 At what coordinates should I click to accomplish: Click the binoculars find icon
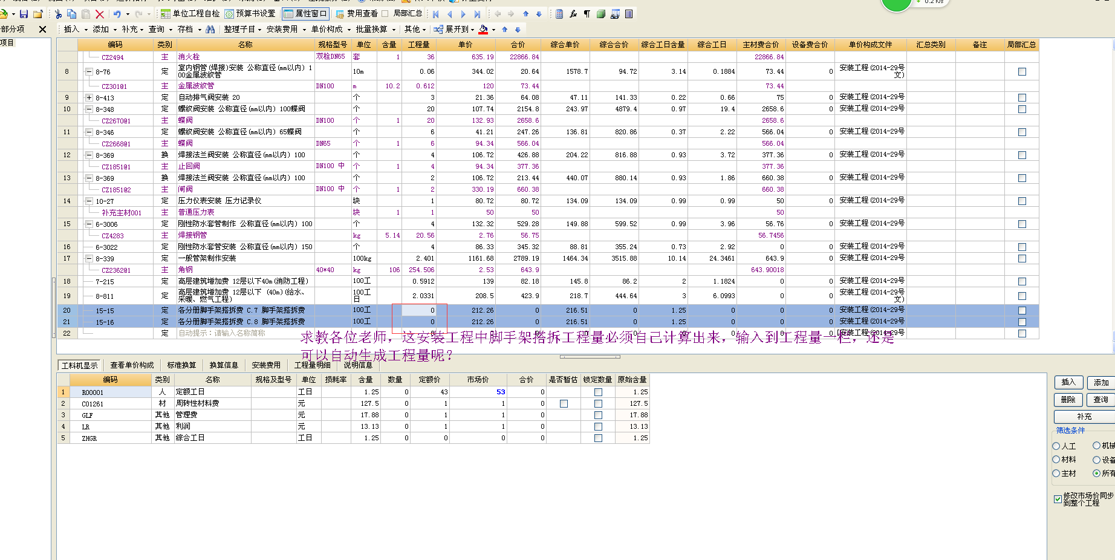[x=210, y=29]
